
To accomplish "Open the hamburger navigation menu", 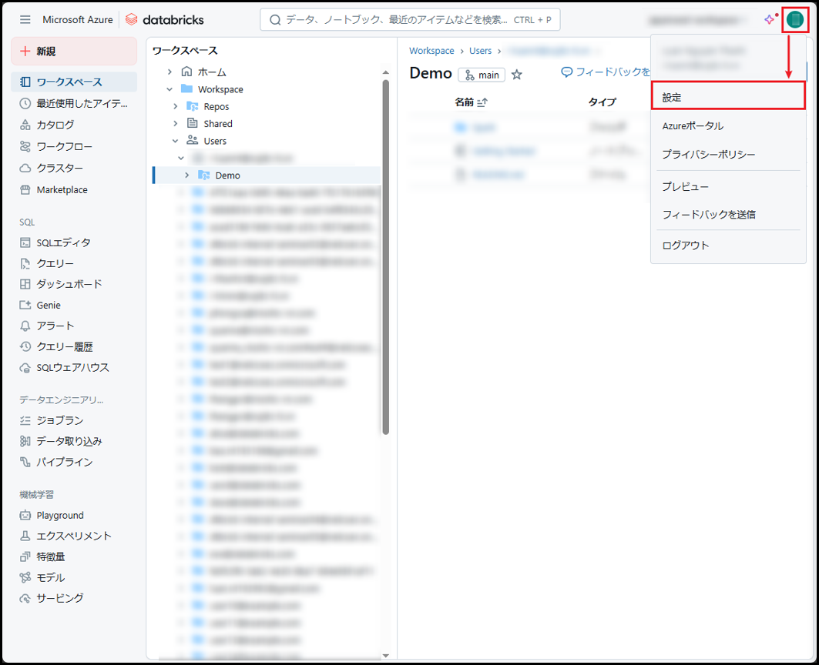I will [x=25, y=20].
